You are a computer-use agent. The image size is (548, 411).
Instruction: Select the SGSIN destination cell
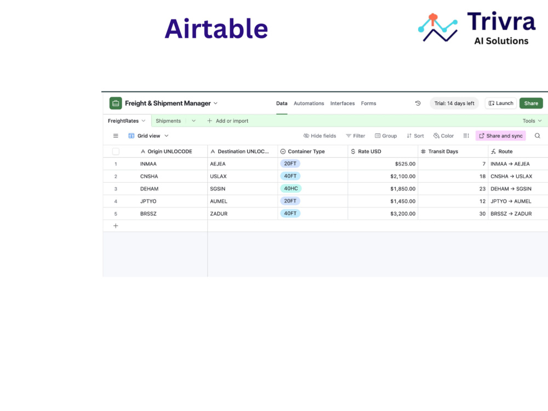pyautogui.click(x=243, y=189)
